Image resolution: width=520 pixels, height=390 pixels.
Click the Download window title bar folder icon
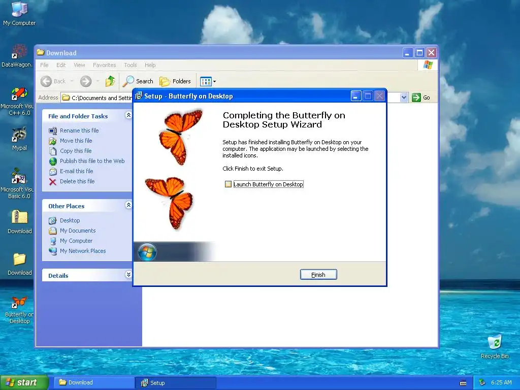click(x=41, y=52)
